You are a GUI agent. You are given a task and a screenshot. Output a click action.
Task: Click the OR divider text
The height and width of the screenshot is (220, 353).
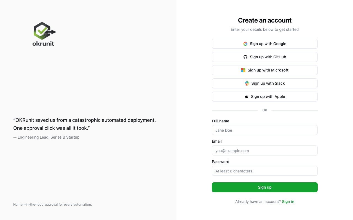[264, 110]
